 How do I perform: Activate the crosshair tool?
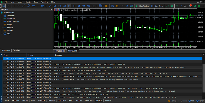(x=8, y=6)
